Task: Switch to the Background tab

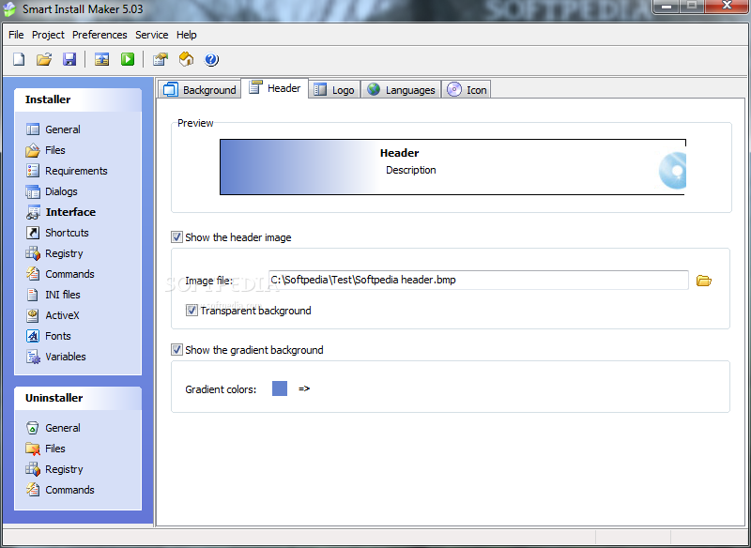Action: click(199, 89)
